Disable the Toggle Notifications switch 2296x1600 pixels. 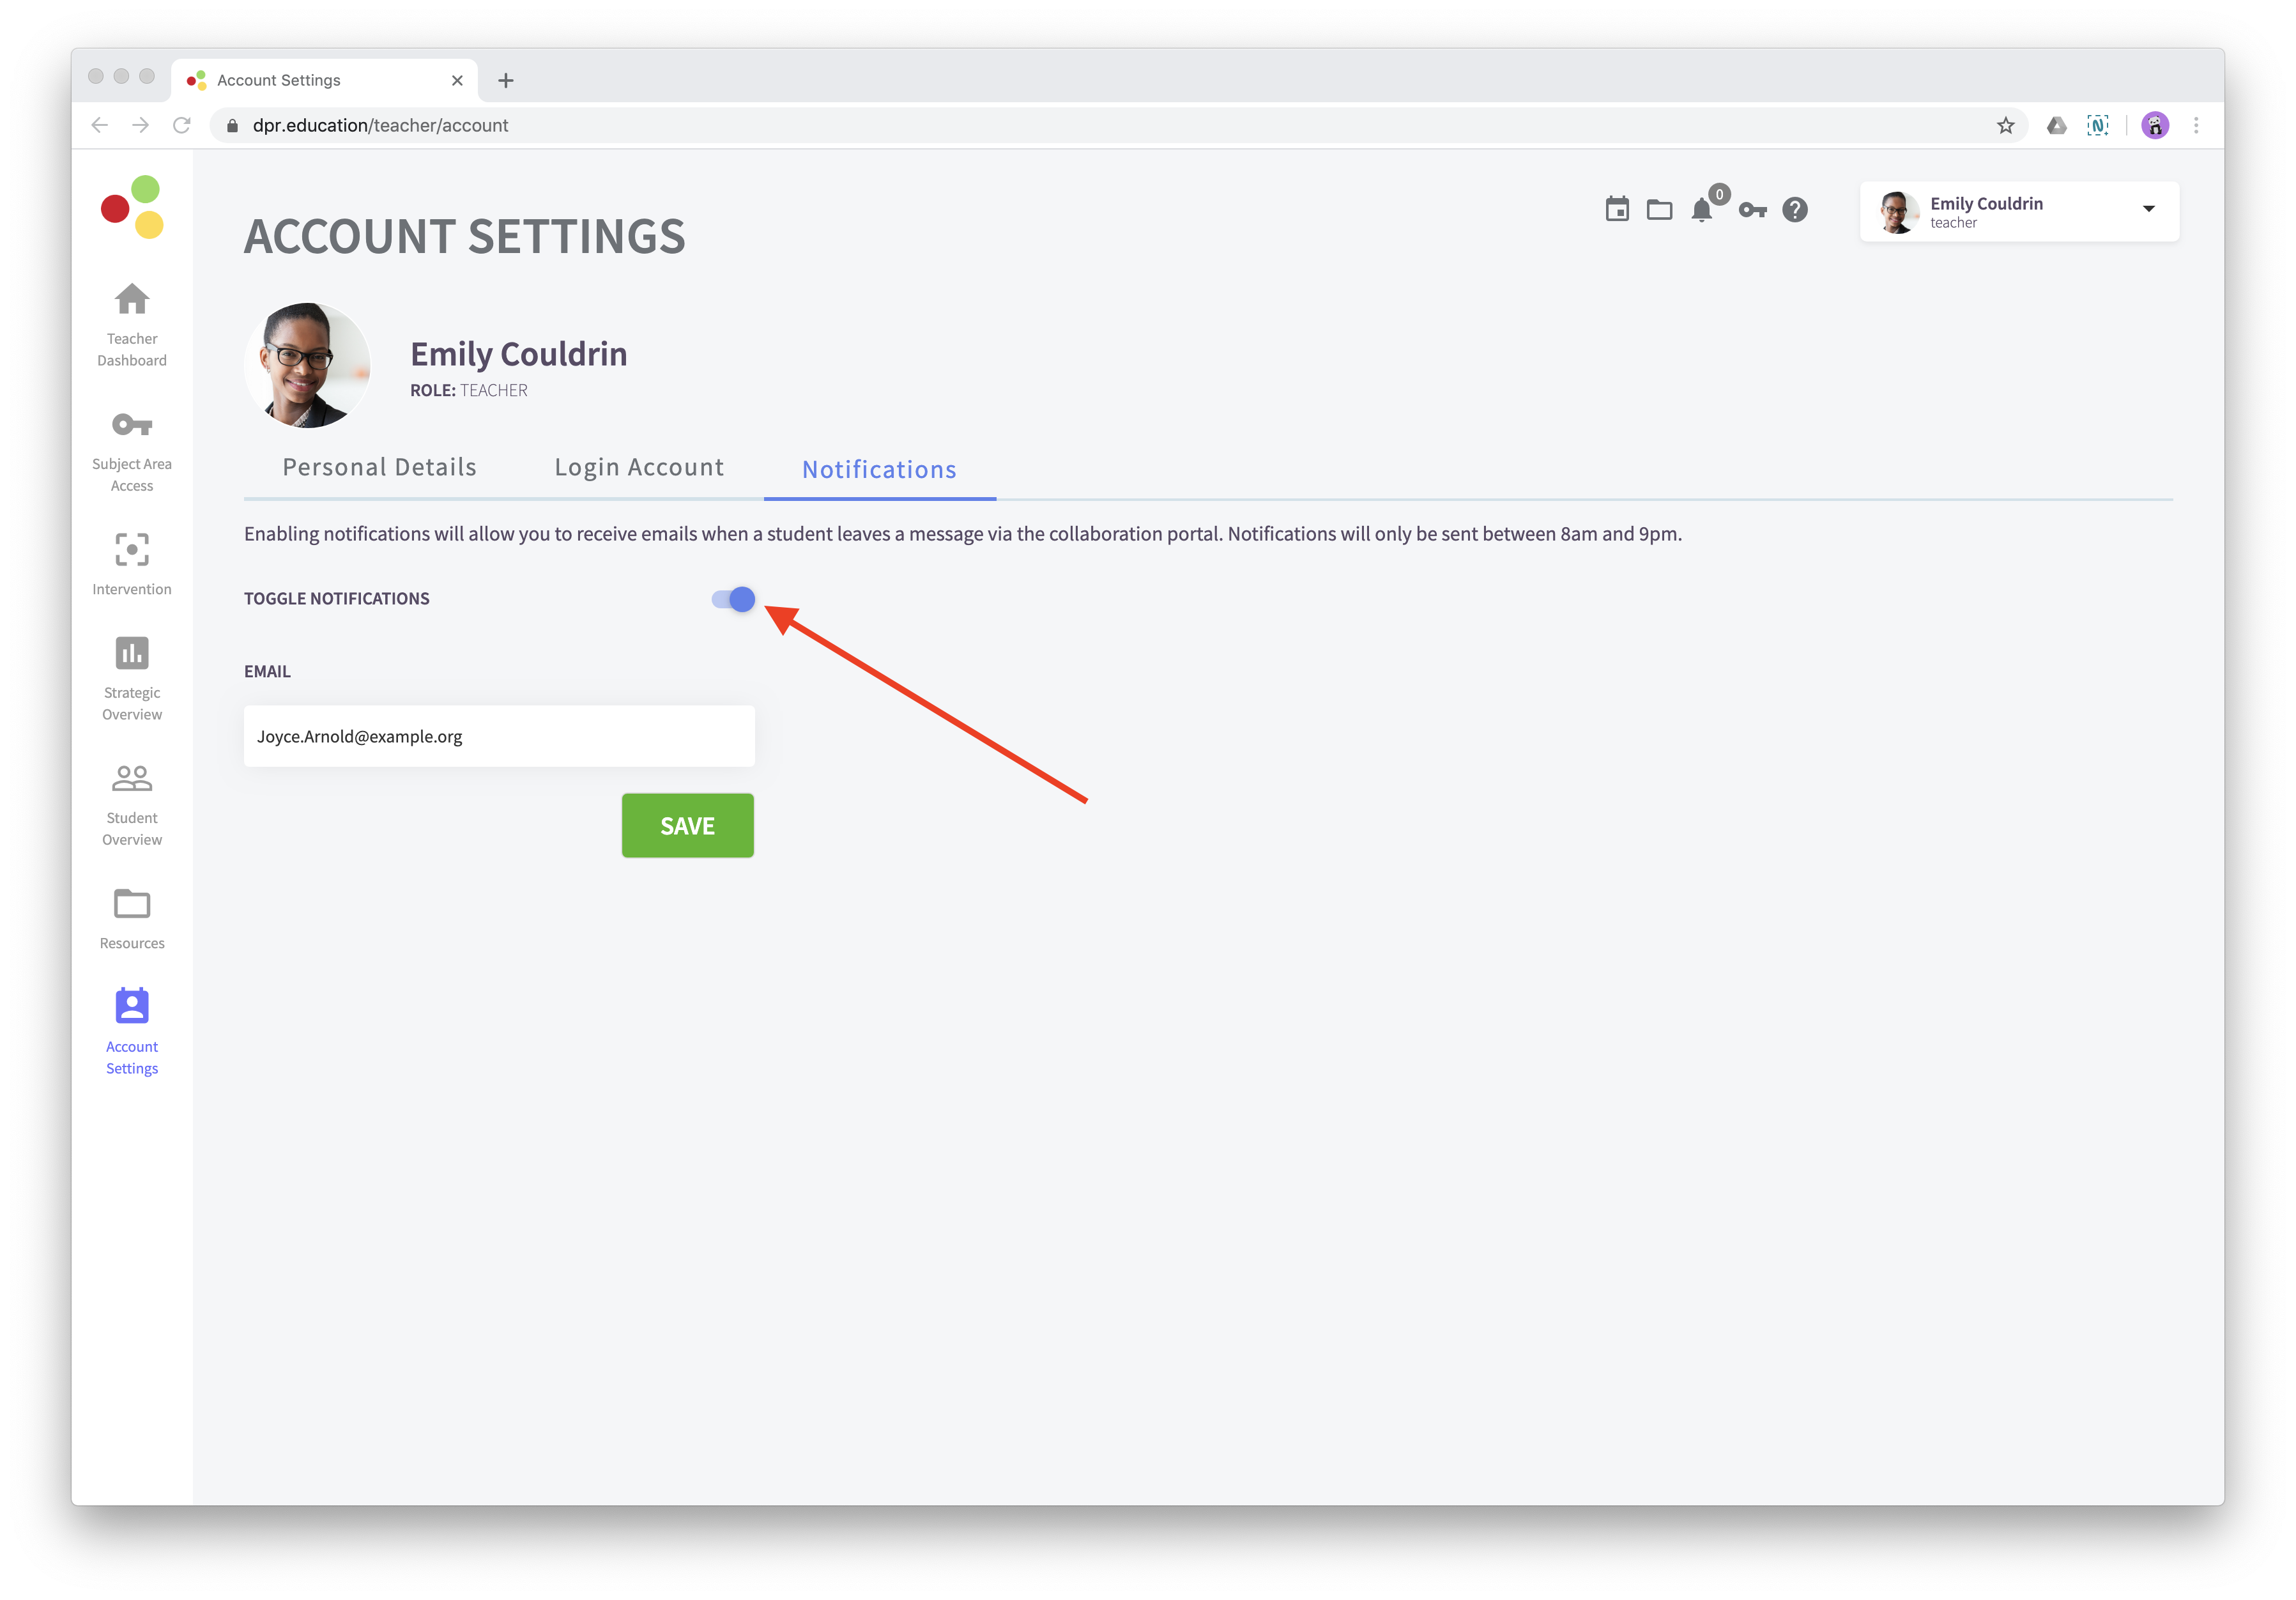pos(734,599)
